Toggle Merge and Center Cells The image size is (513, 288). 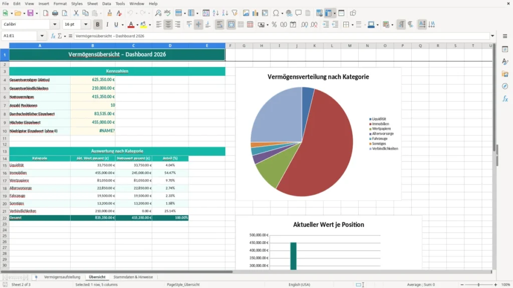point(231,24)
